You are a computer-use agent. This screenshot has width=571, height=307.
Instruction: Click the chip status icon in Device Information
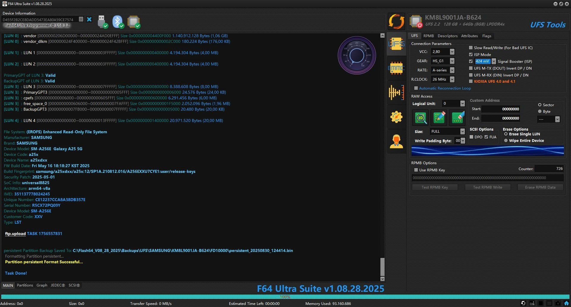[134, 21]
